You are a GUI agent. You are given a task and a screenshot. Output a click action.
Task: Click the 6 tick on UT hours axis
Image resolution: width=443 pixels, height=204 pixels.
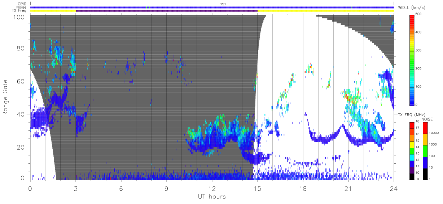click(121, 189)
